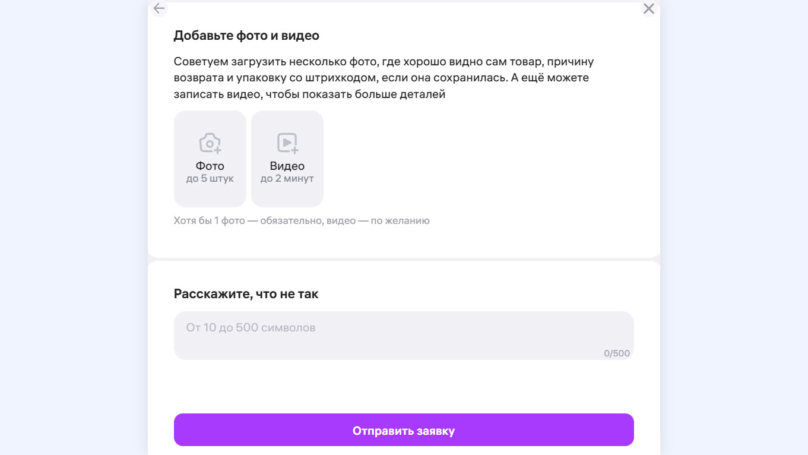Screen dimensions: 808x455
Task: Open the Видео upload tile
Action: coord(287,159)
